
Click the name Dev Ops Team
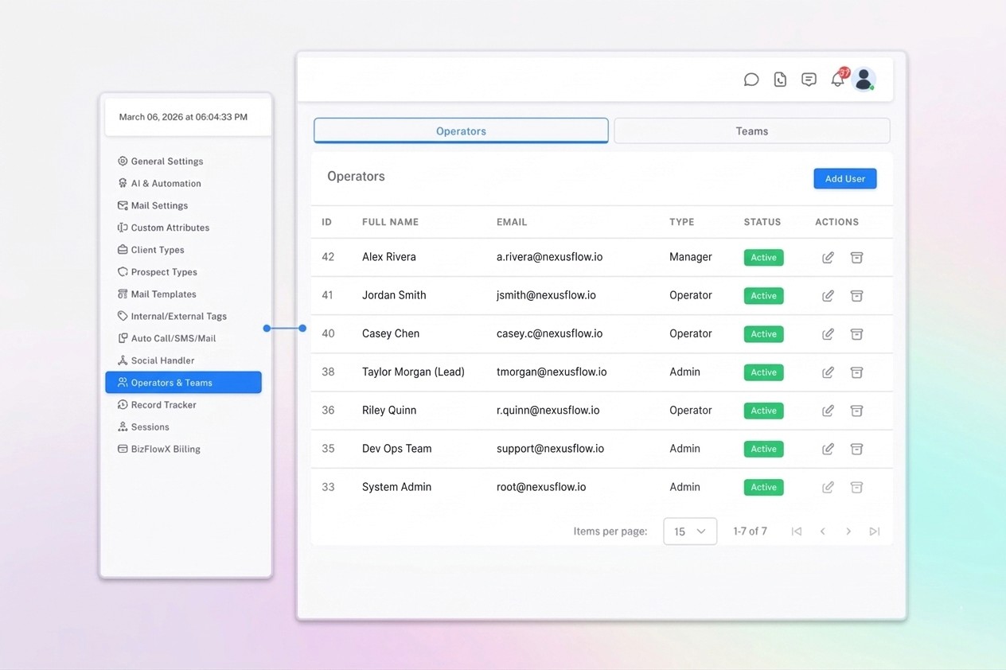pyautogui.click(x=396, y=448)
